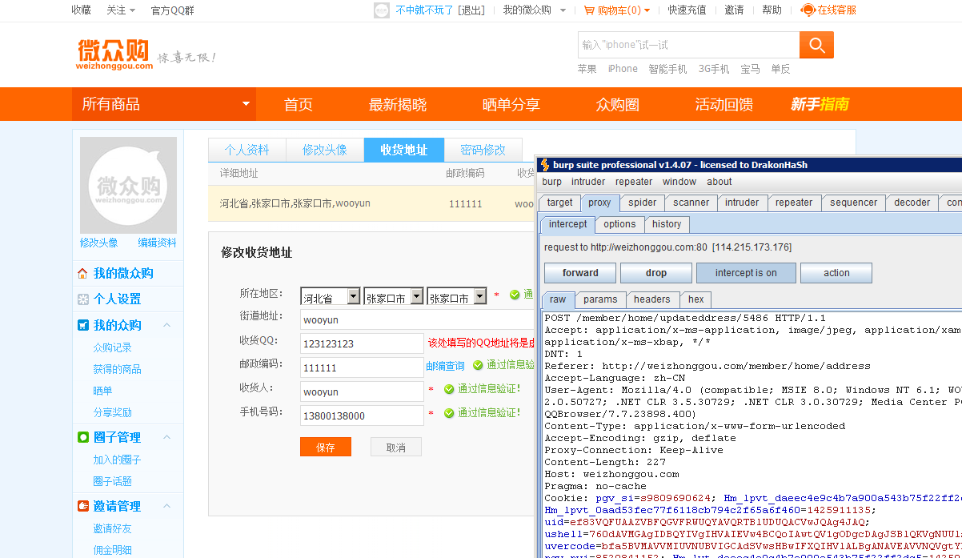The image size is (962, 558).
Task: Click the orange 保存 button
Action: [326, 447]
